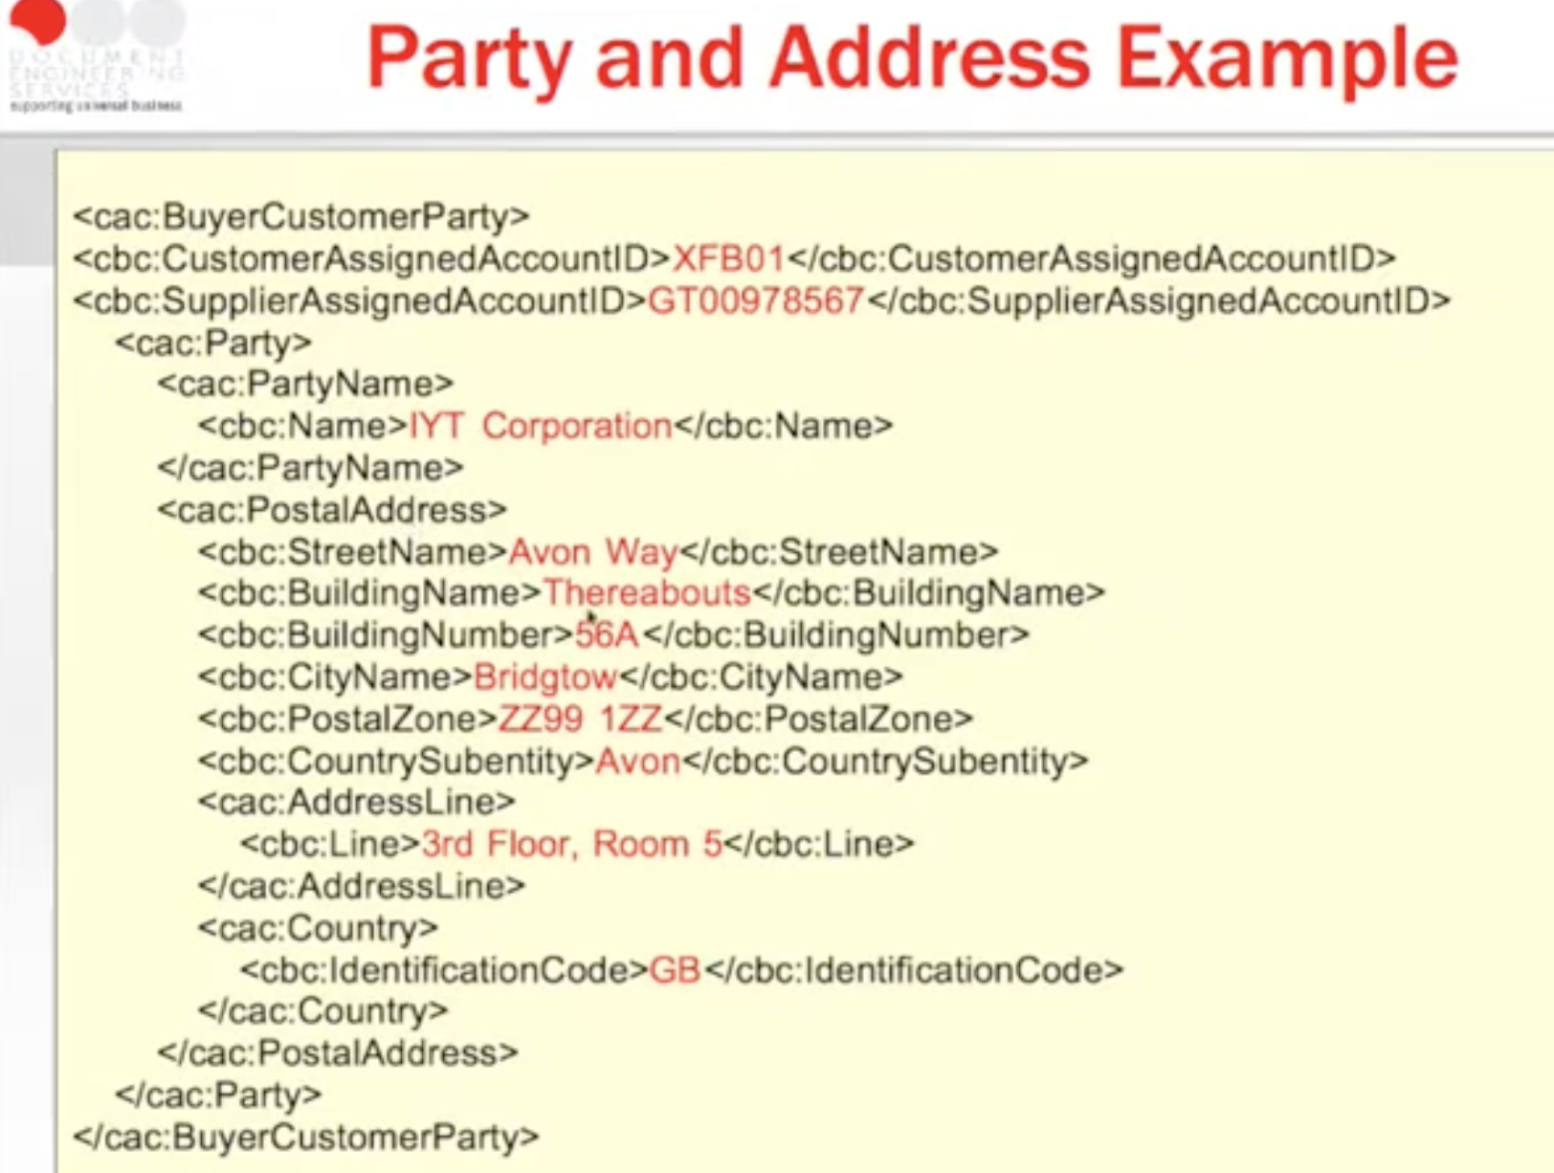Screen dimensions: 1554x1173
Task: Select the Avon Way street name value
Action: (x=593, y=552)
